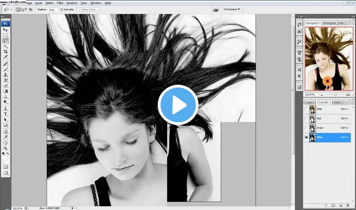This screenshot has height=210, width=356.
Task: Select the Lasso tool in the toolbox
Action: click(x=6, y=41)
